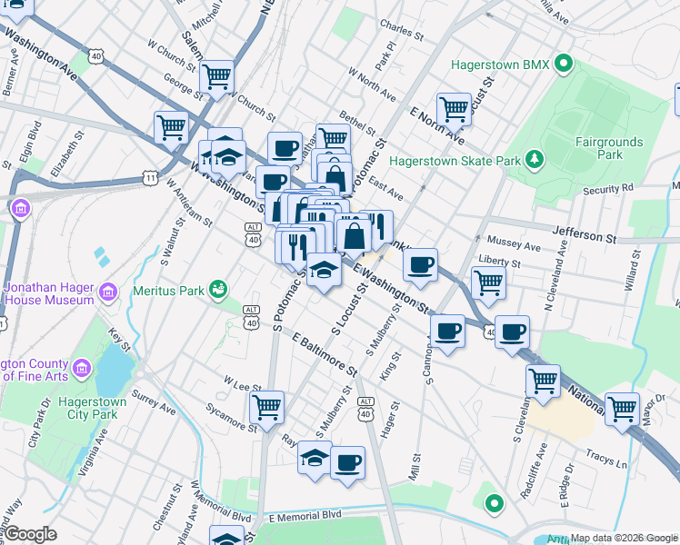
Task: Click the grocery cart marker near S Cleveland Ave
Action: [543, 385]
